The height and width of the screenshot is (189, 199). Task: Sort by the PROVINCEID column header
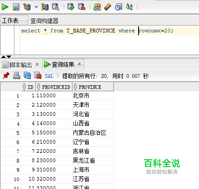click(54, 87)
